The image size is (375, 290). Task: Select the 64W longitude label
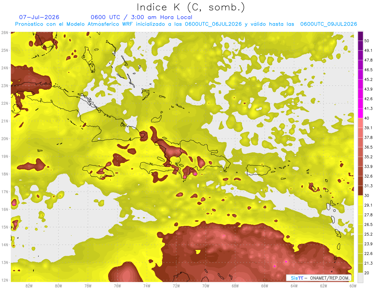[294, 286]
